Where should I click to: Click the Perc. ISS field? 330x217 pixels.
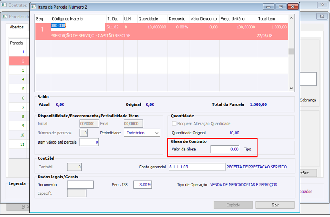click(x=143, y=185)
